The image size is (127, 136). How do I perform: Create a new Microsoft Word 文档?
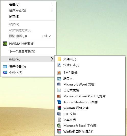click(x=90, y=85)
